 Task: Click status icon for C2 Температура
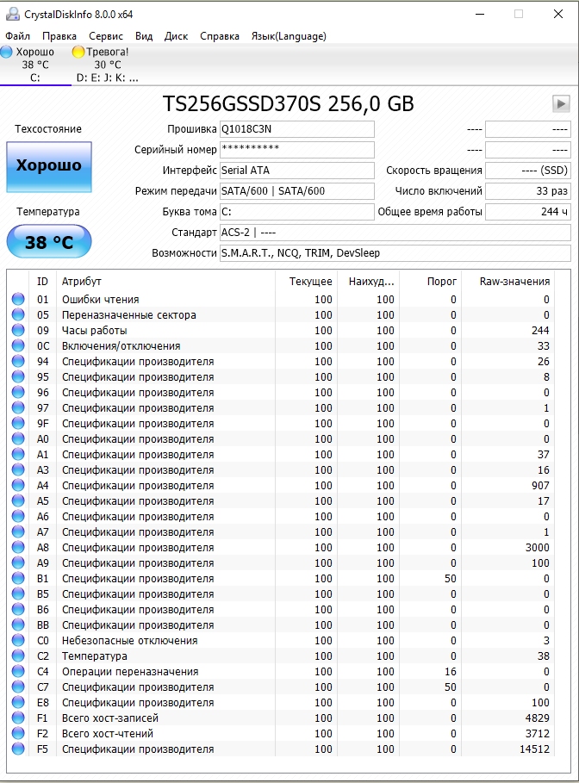[x=18, y=656]
